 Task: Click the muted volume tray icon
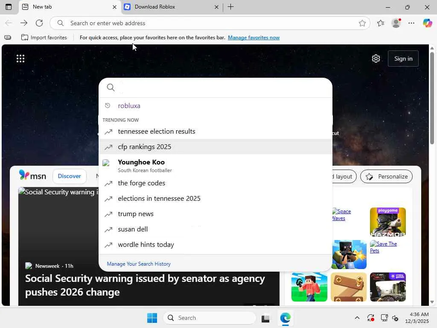[395, 318]
